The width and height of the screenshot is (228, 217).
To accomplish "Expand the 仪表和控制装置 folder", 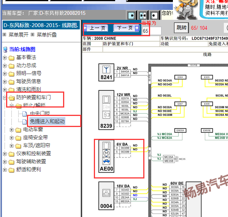I will click(x=5, y=154).
